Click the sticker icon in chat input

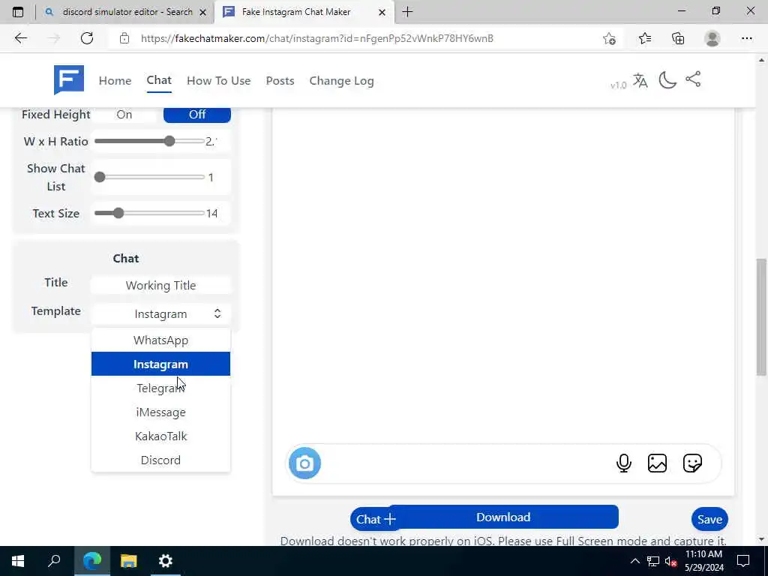point(692,463)
